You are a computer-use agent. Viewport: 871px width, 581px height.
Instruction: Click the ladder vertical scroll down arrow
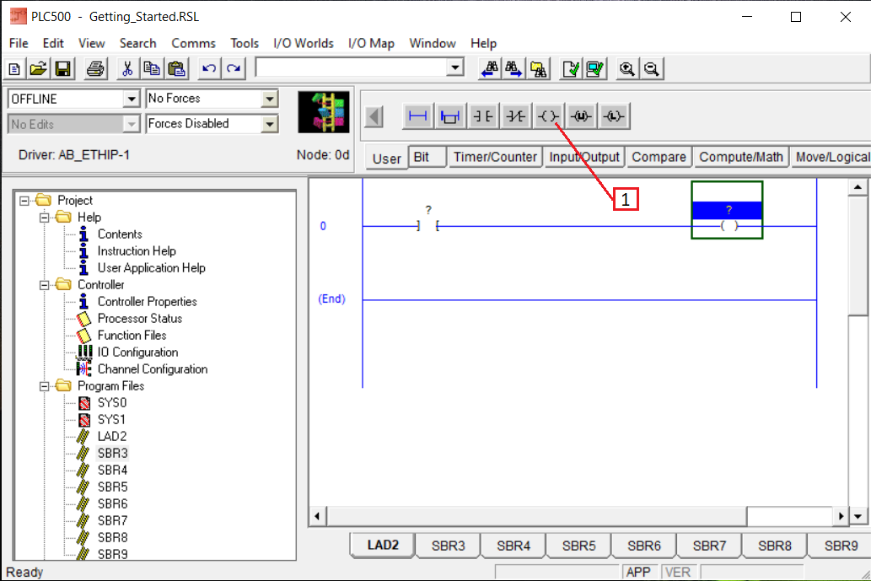858,516
